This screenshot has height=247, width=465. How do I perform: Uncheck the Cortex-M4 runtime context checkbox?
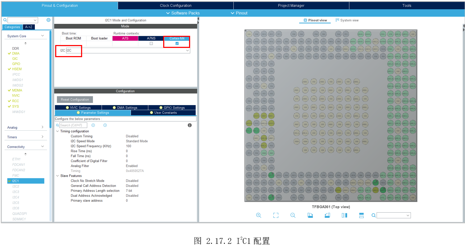177,43
